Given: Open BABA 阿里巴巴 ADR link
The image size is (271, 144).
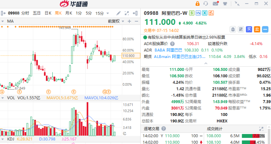Looking at the screenshot, I should [168, 50].
